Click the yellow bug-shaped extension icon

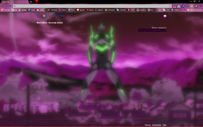pyautogui.click(x=192, y=6)
